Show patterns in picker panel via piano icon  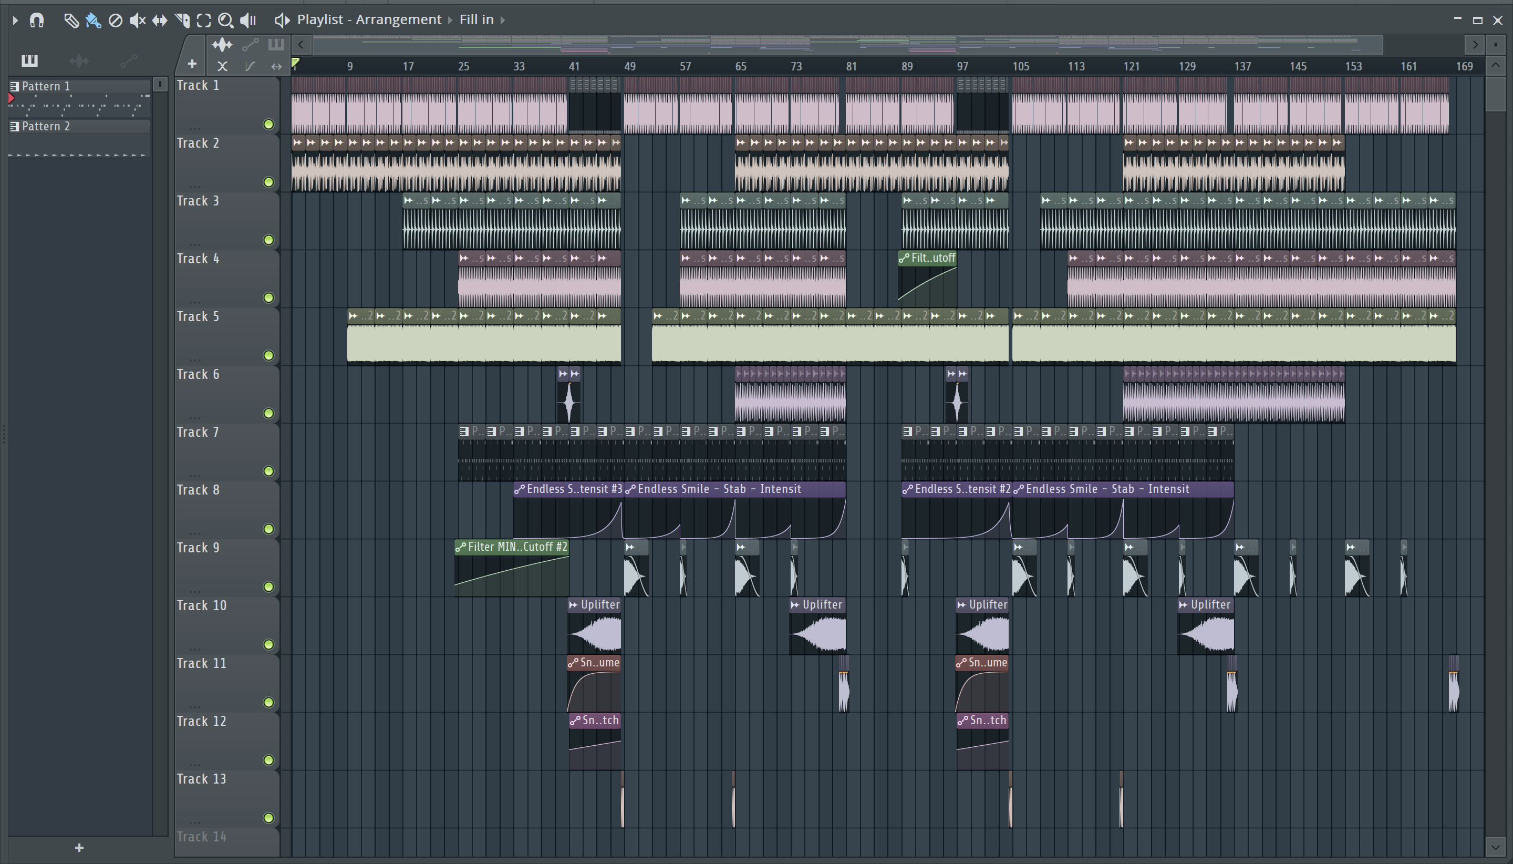click(x=29, y=60)
